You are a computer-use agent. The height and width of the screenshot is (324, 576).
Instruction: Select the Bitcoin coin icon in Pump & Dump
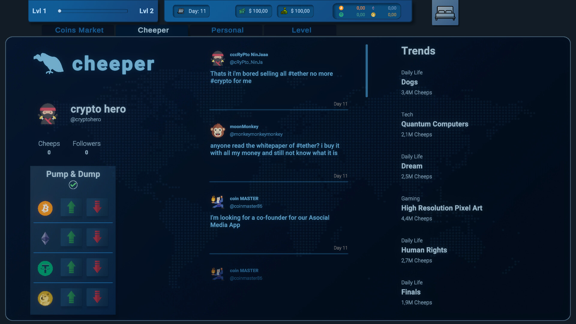45,208
